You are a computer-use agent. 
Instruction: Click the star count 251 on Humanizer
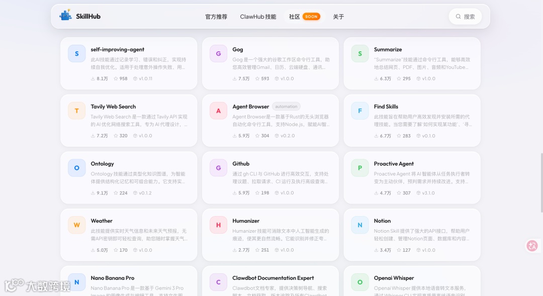(265, 250)
